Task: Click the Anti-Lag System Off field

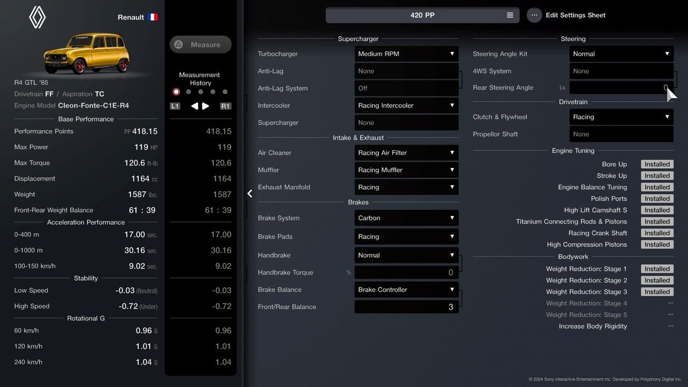Action: pos(406,88)
